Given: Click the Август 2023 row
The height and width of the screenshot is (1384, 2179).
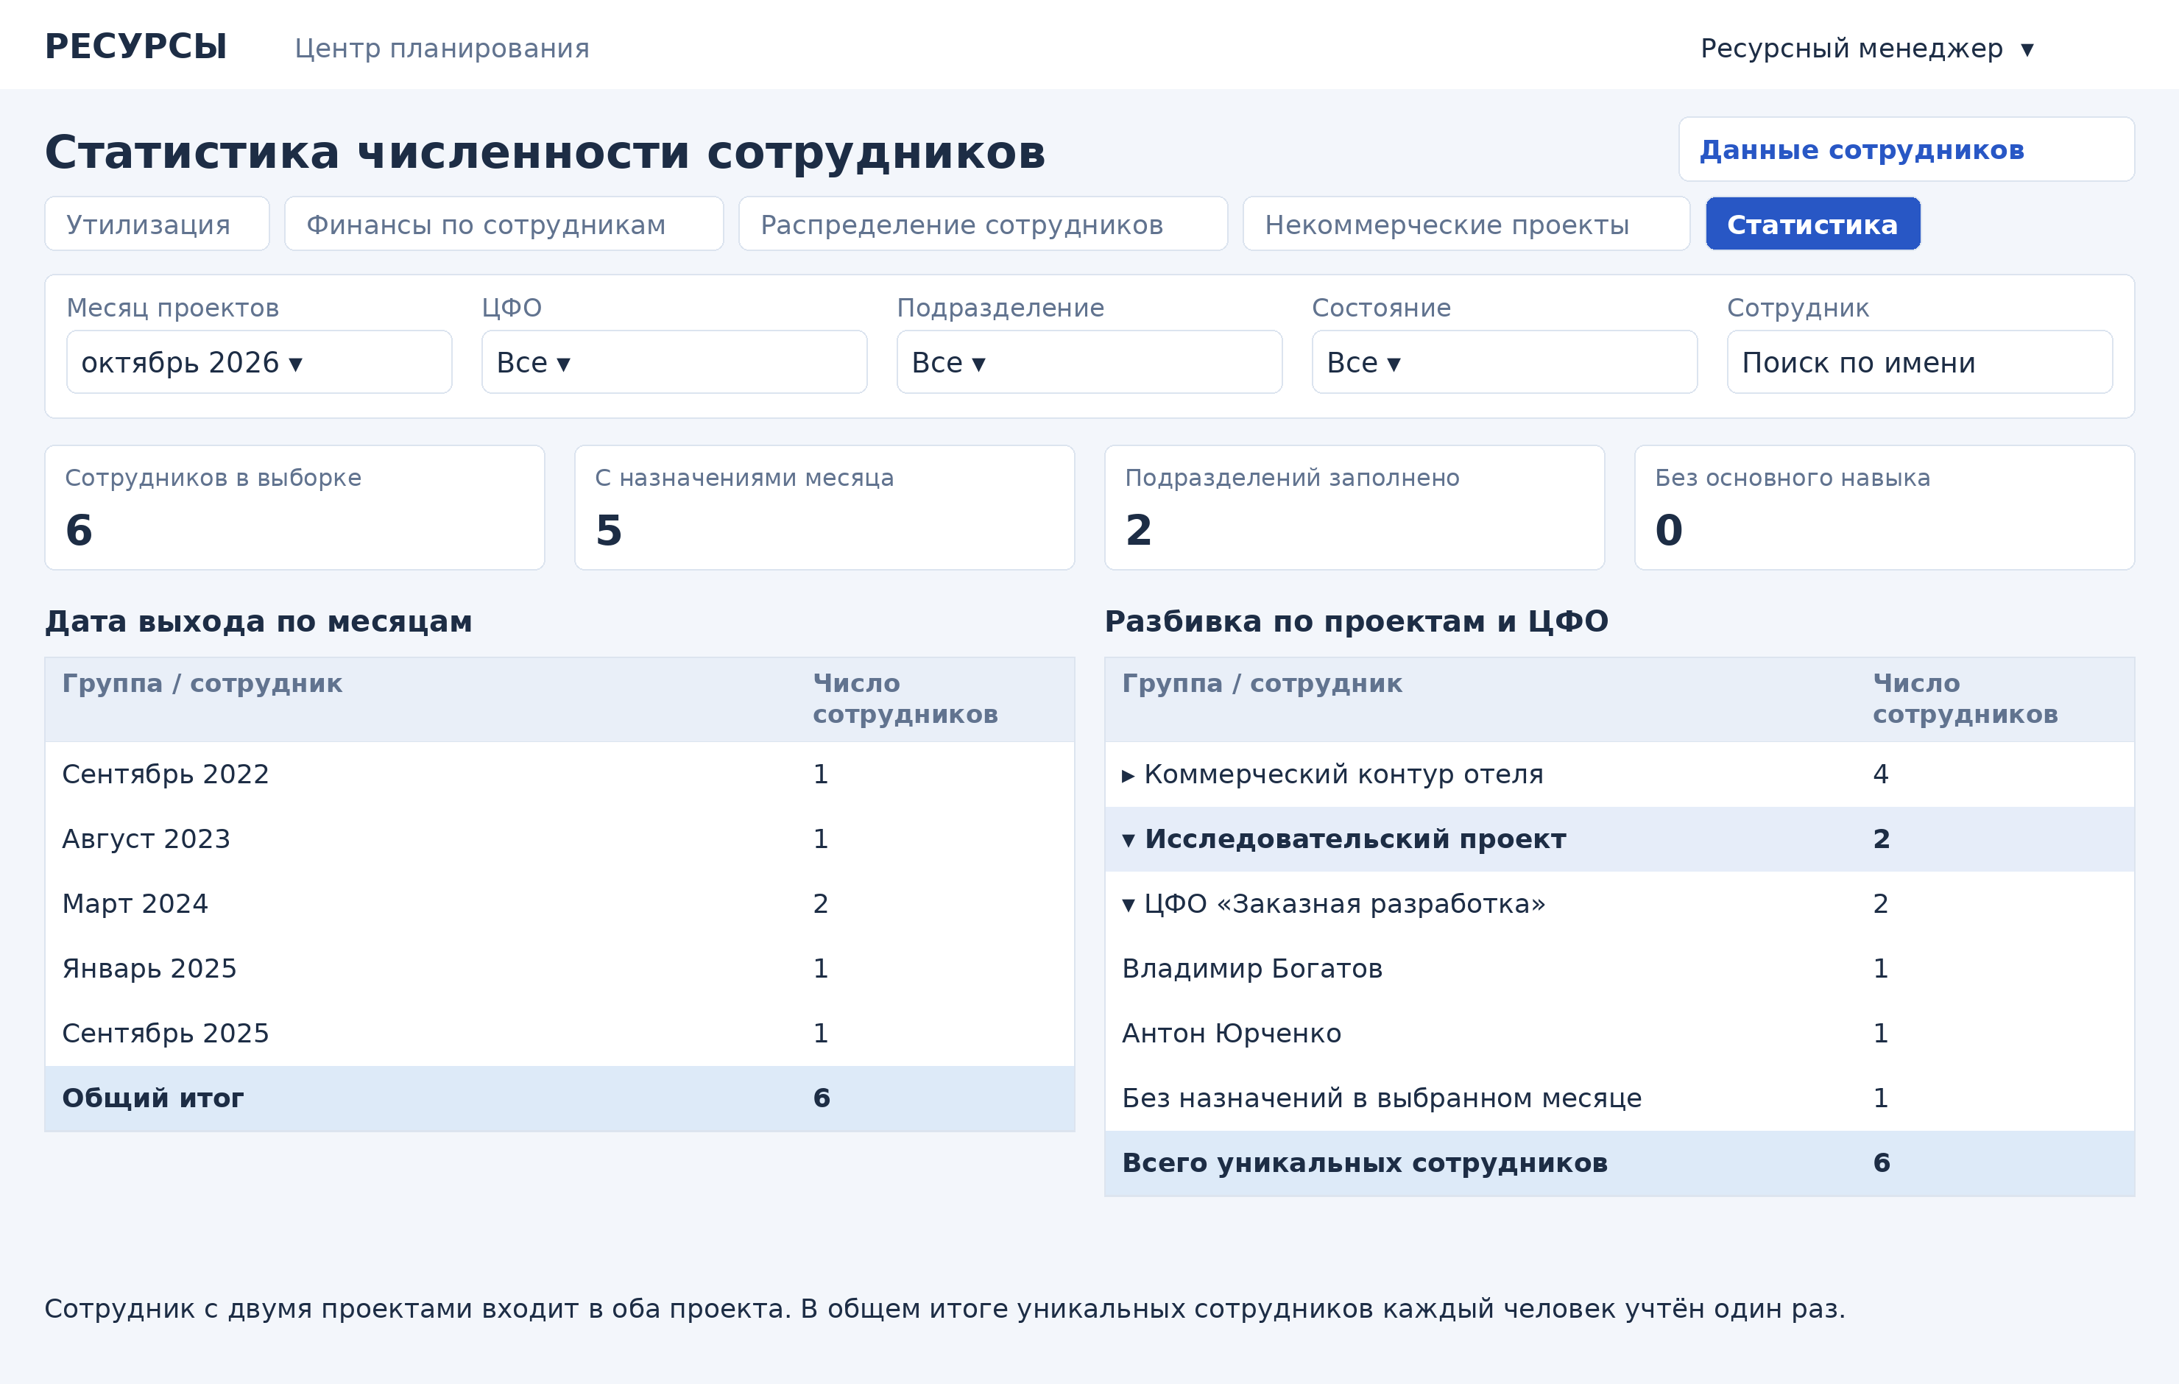Looking at the screenshot, I should (x=559, y=839).
